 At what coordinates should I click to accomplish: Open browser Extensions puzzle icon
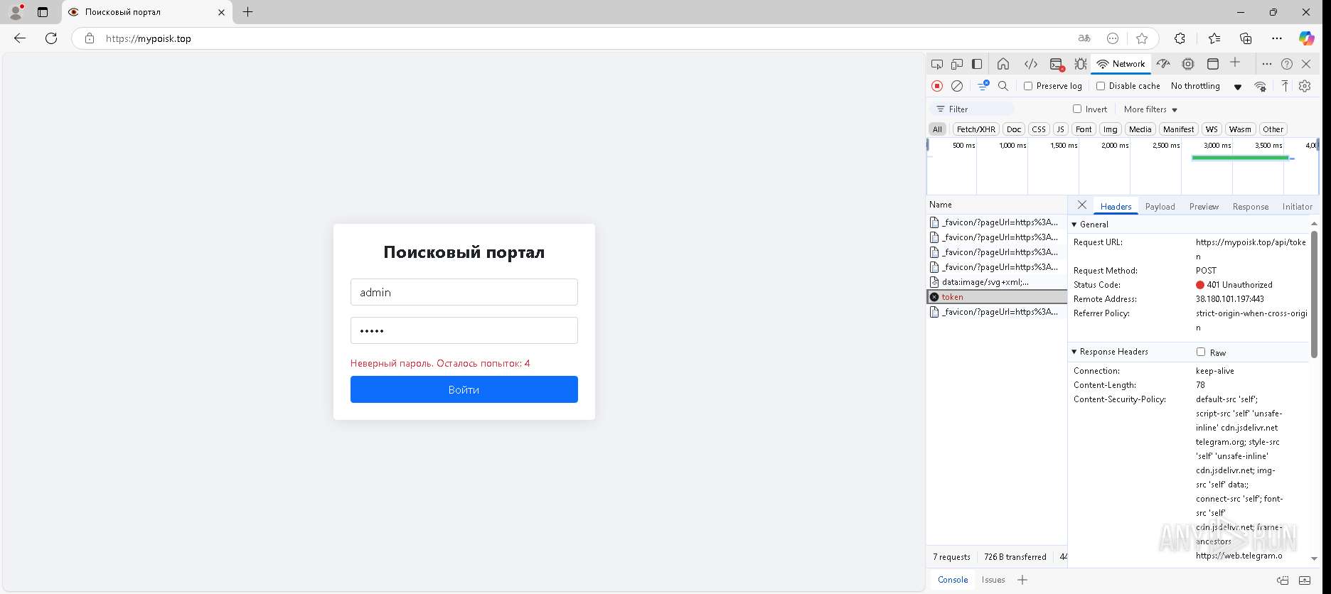click(1180, 38)
